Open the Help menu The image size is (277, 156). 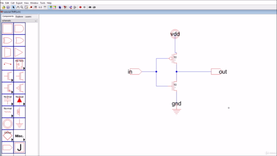click(x=49, y=3)
